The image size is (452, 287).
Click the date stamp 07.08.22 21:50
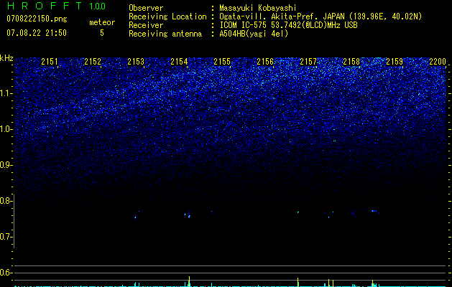(37, 33)
